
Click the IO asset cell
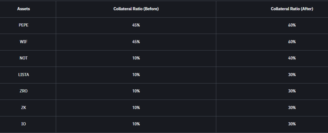pos(23,124)
